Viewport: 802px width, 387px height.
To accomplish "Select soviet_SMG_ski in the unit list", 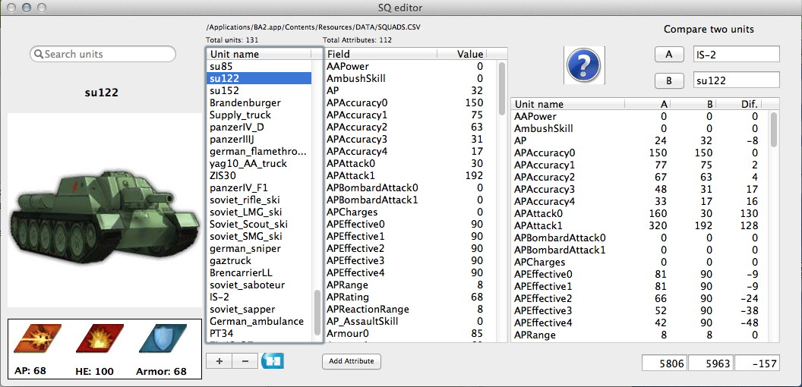I will pyautogui.click(x=259, y=236).
